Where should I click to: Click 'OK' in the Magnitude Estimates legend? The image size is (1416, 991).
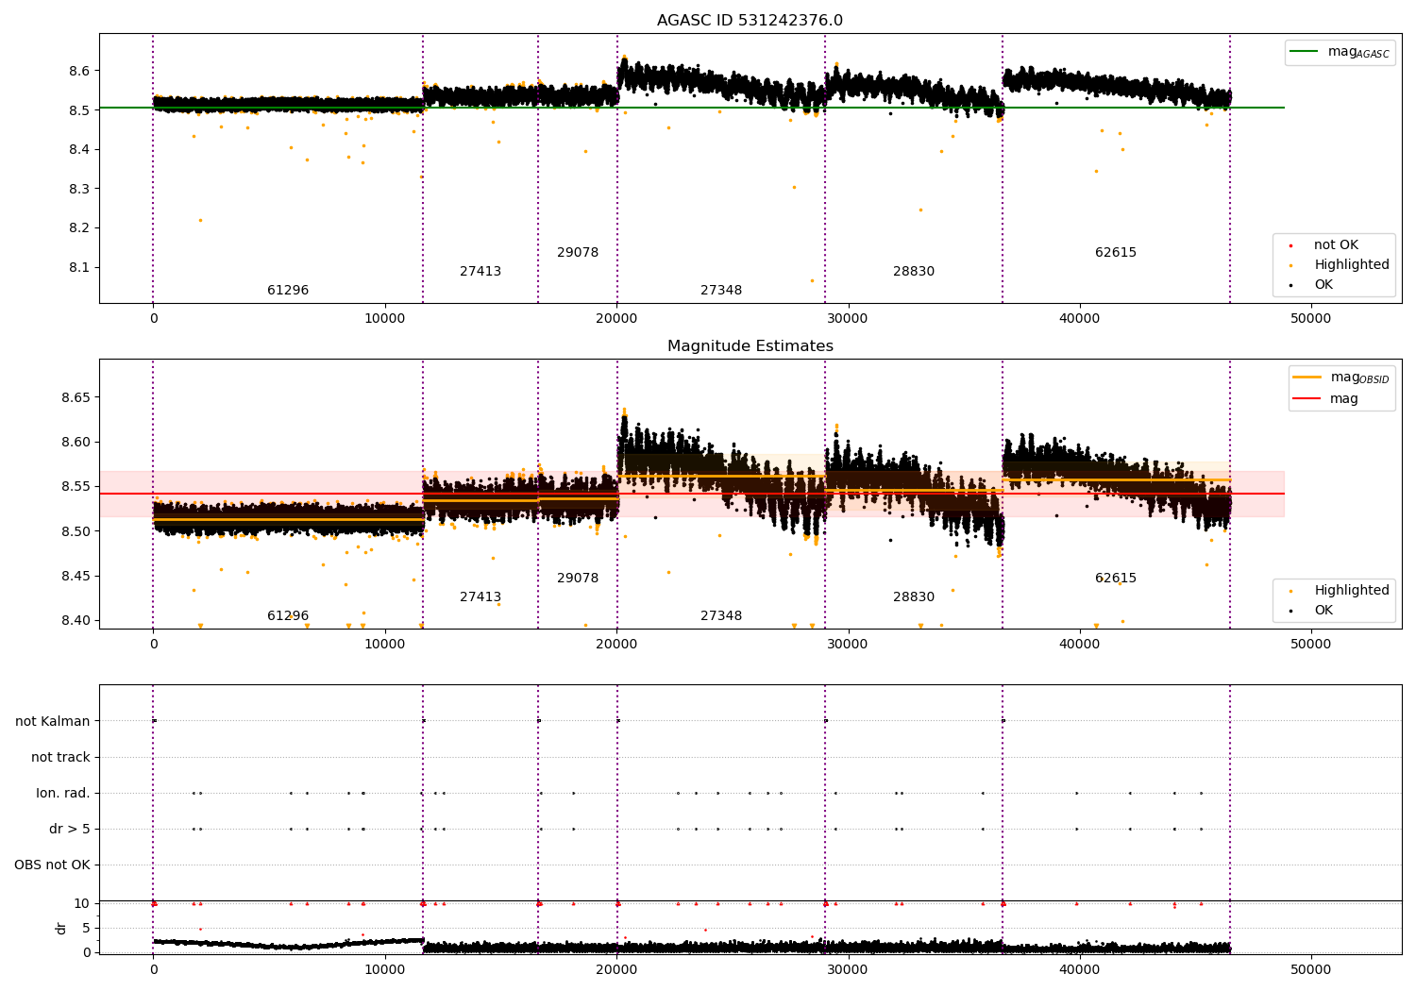click(x=1323, y=611)
